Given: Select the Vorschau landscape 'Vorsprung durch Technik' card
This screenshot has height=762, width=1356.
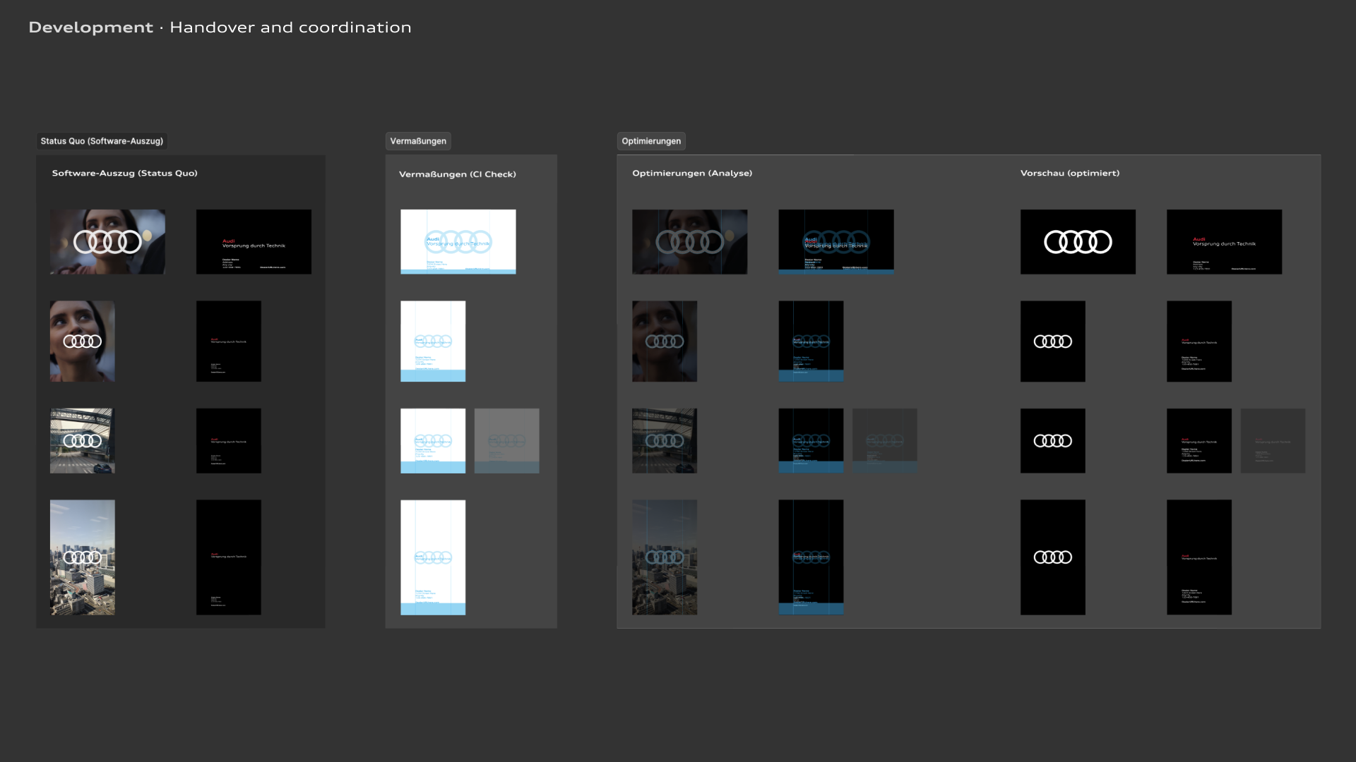Looking at the screenshot, I should point(1224,242).
